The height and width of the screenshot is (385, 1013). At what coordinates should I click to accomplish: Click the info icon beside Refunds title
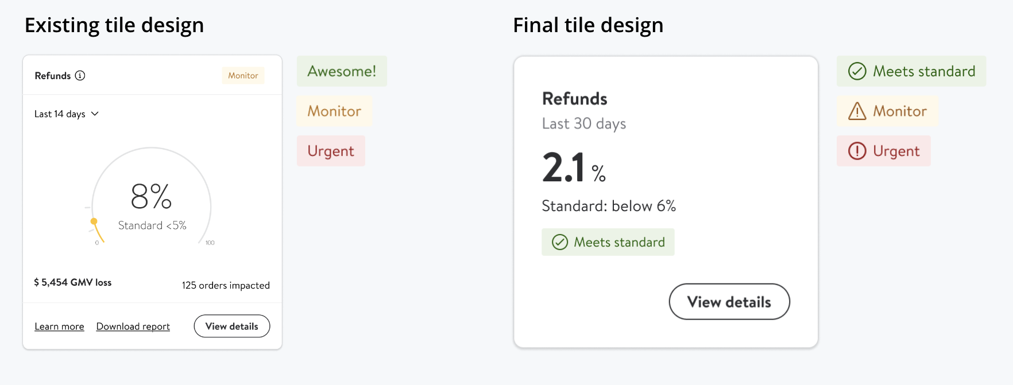point(80,76)
